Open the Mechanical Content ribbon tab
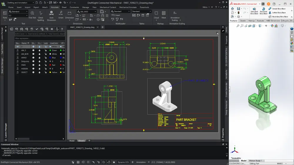Viewport: 294px width, 165px height. 108,7
